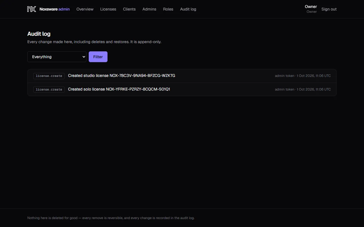Select the solo license NOX-YFRKE entry text
The height and width of the screenshot is (227, 364).
119,89
